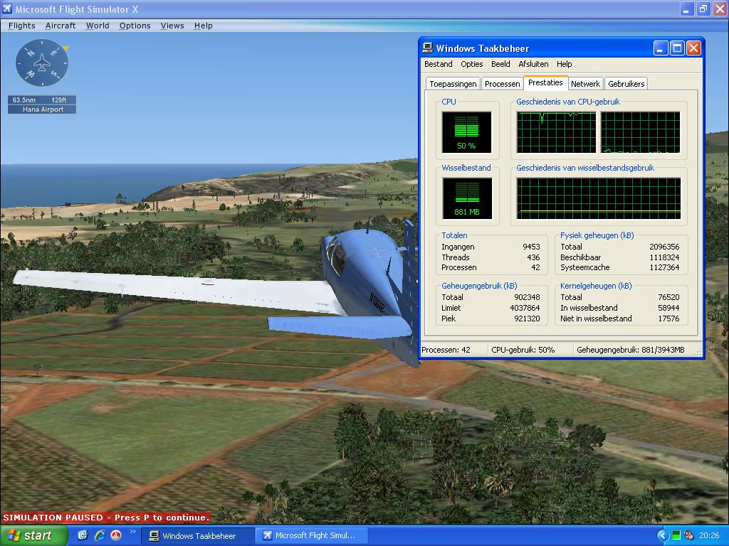Click Fysiek geheugen Totaal value 2096356

tap(664, 247)
